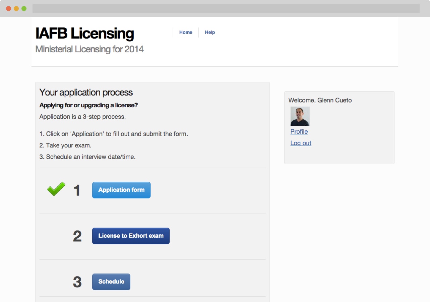430x302 pixels.
Task: Go to the Home page
Action: coord(186,33)
